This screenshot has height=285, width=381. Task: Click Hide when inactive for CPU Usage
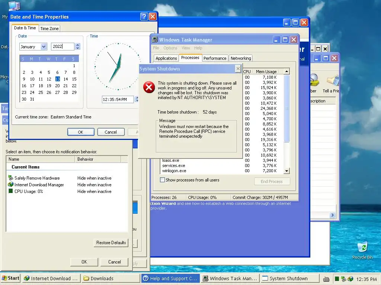(x=94, y=191)
